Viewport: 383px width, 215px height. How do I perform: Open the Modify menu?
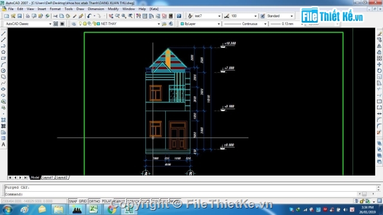tap(113, 9)
